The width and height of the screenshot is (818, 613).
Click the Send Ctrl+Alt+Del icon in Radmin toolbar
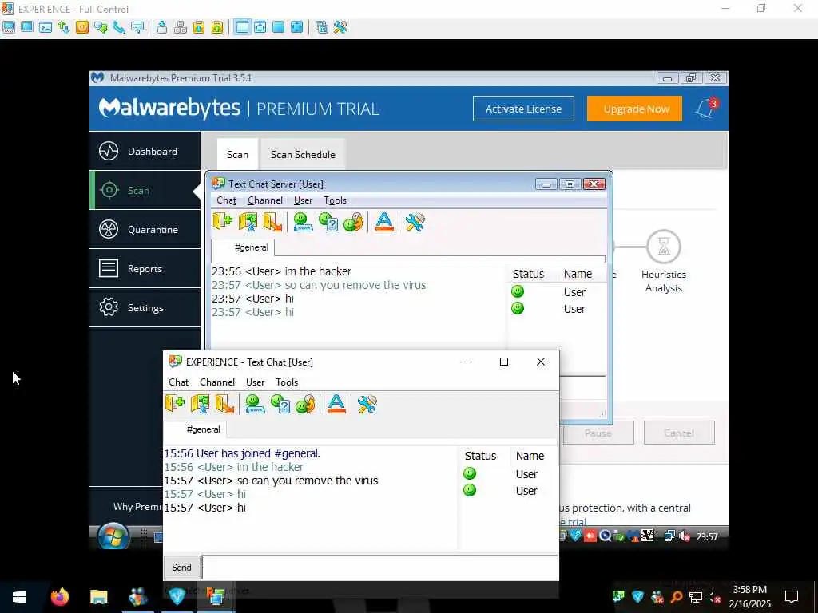pyautogui.click(x=161, y=27)
